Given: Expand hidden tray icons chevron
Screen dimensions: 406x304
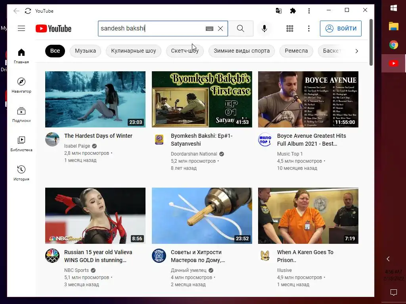Looking at the screenshot, I should pyautogui.click(x=388, y=259).
